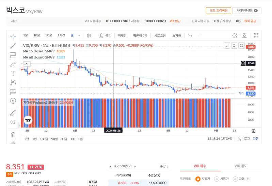This screenshot has height=186, width=272.
Task: Open the 수량 sort dropdown
Action: coord(164,166)
